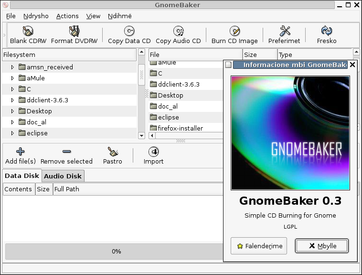Click Add file(s) plus icon
Viewport: 362px width, 275px height.
pyautogui.click(x=21, y=152)
